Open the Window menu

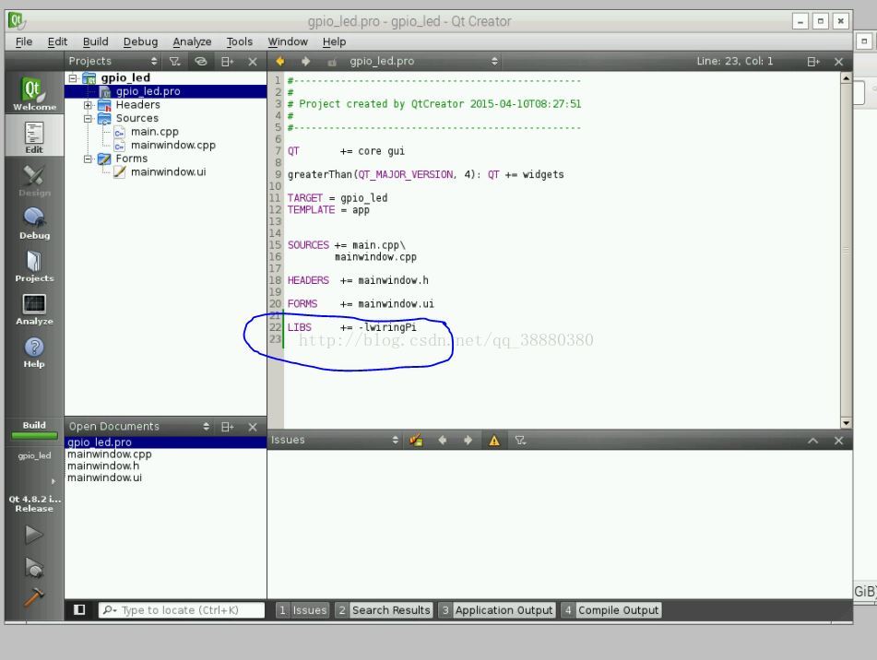click(x=288, y=41)
